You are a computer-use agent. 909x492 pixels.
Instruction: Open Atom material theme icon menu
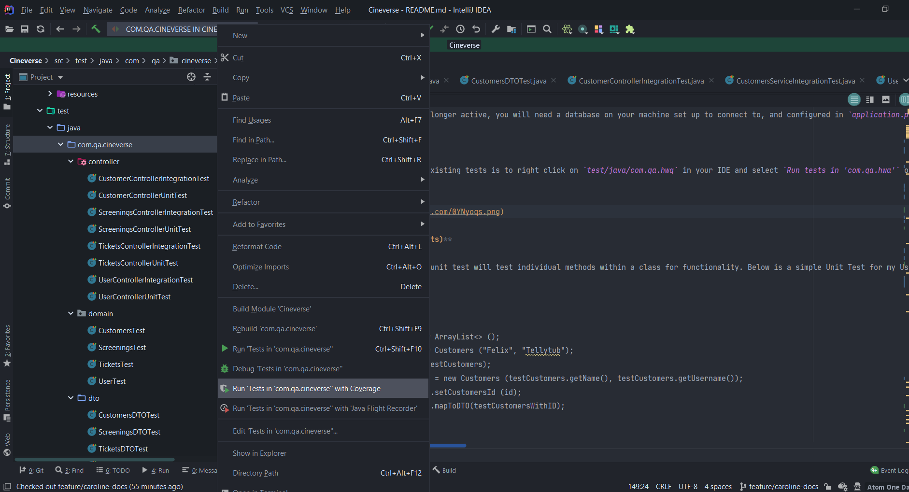click(x=567, y=29)
